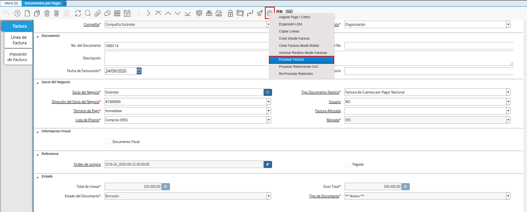Screen dimensions: 527x212
Task: Choose Copiar Líneas in the process menu
Action: pyautogui.click(x=289, y=31)
